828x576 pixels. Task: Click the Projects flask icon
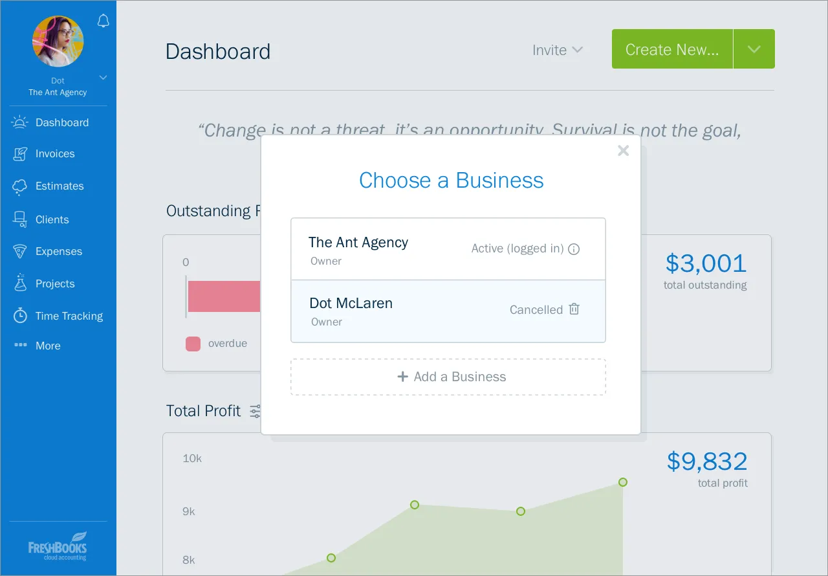20,283
